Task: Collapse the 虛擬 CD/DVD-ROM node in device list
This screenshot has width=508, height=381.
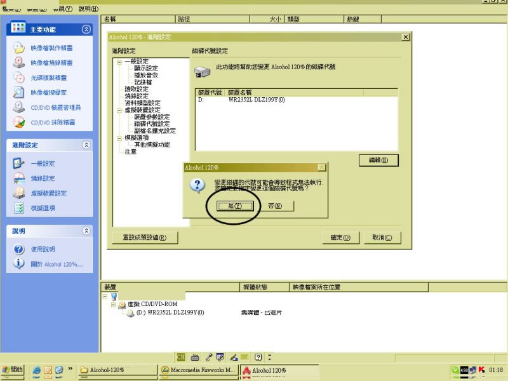Action: [x=114, y=305]
